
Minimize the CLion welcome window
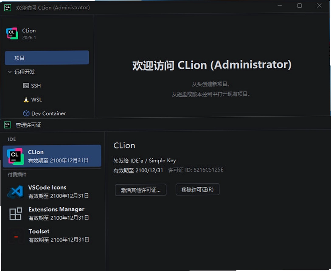click(x=280, y=6)
